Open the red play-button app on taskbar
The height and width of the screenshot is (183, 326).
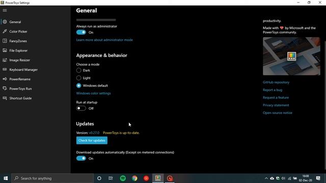(146, 178)
